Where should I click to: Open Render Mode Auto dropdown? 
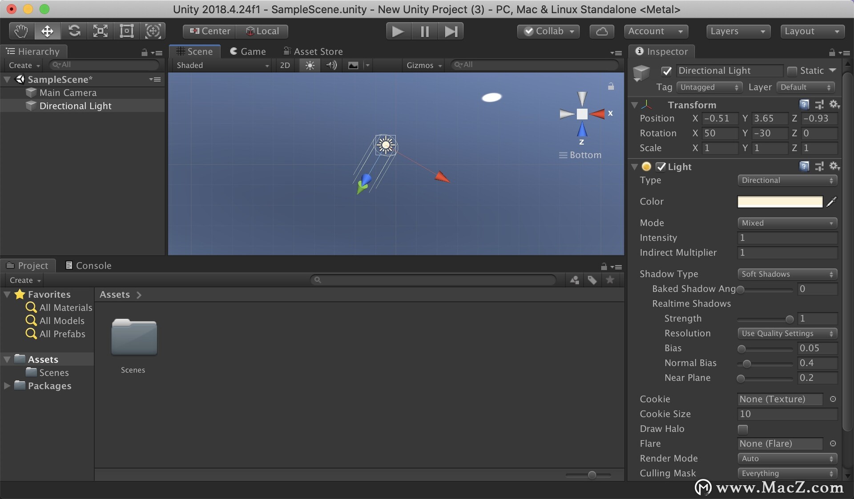coord(787,458)
